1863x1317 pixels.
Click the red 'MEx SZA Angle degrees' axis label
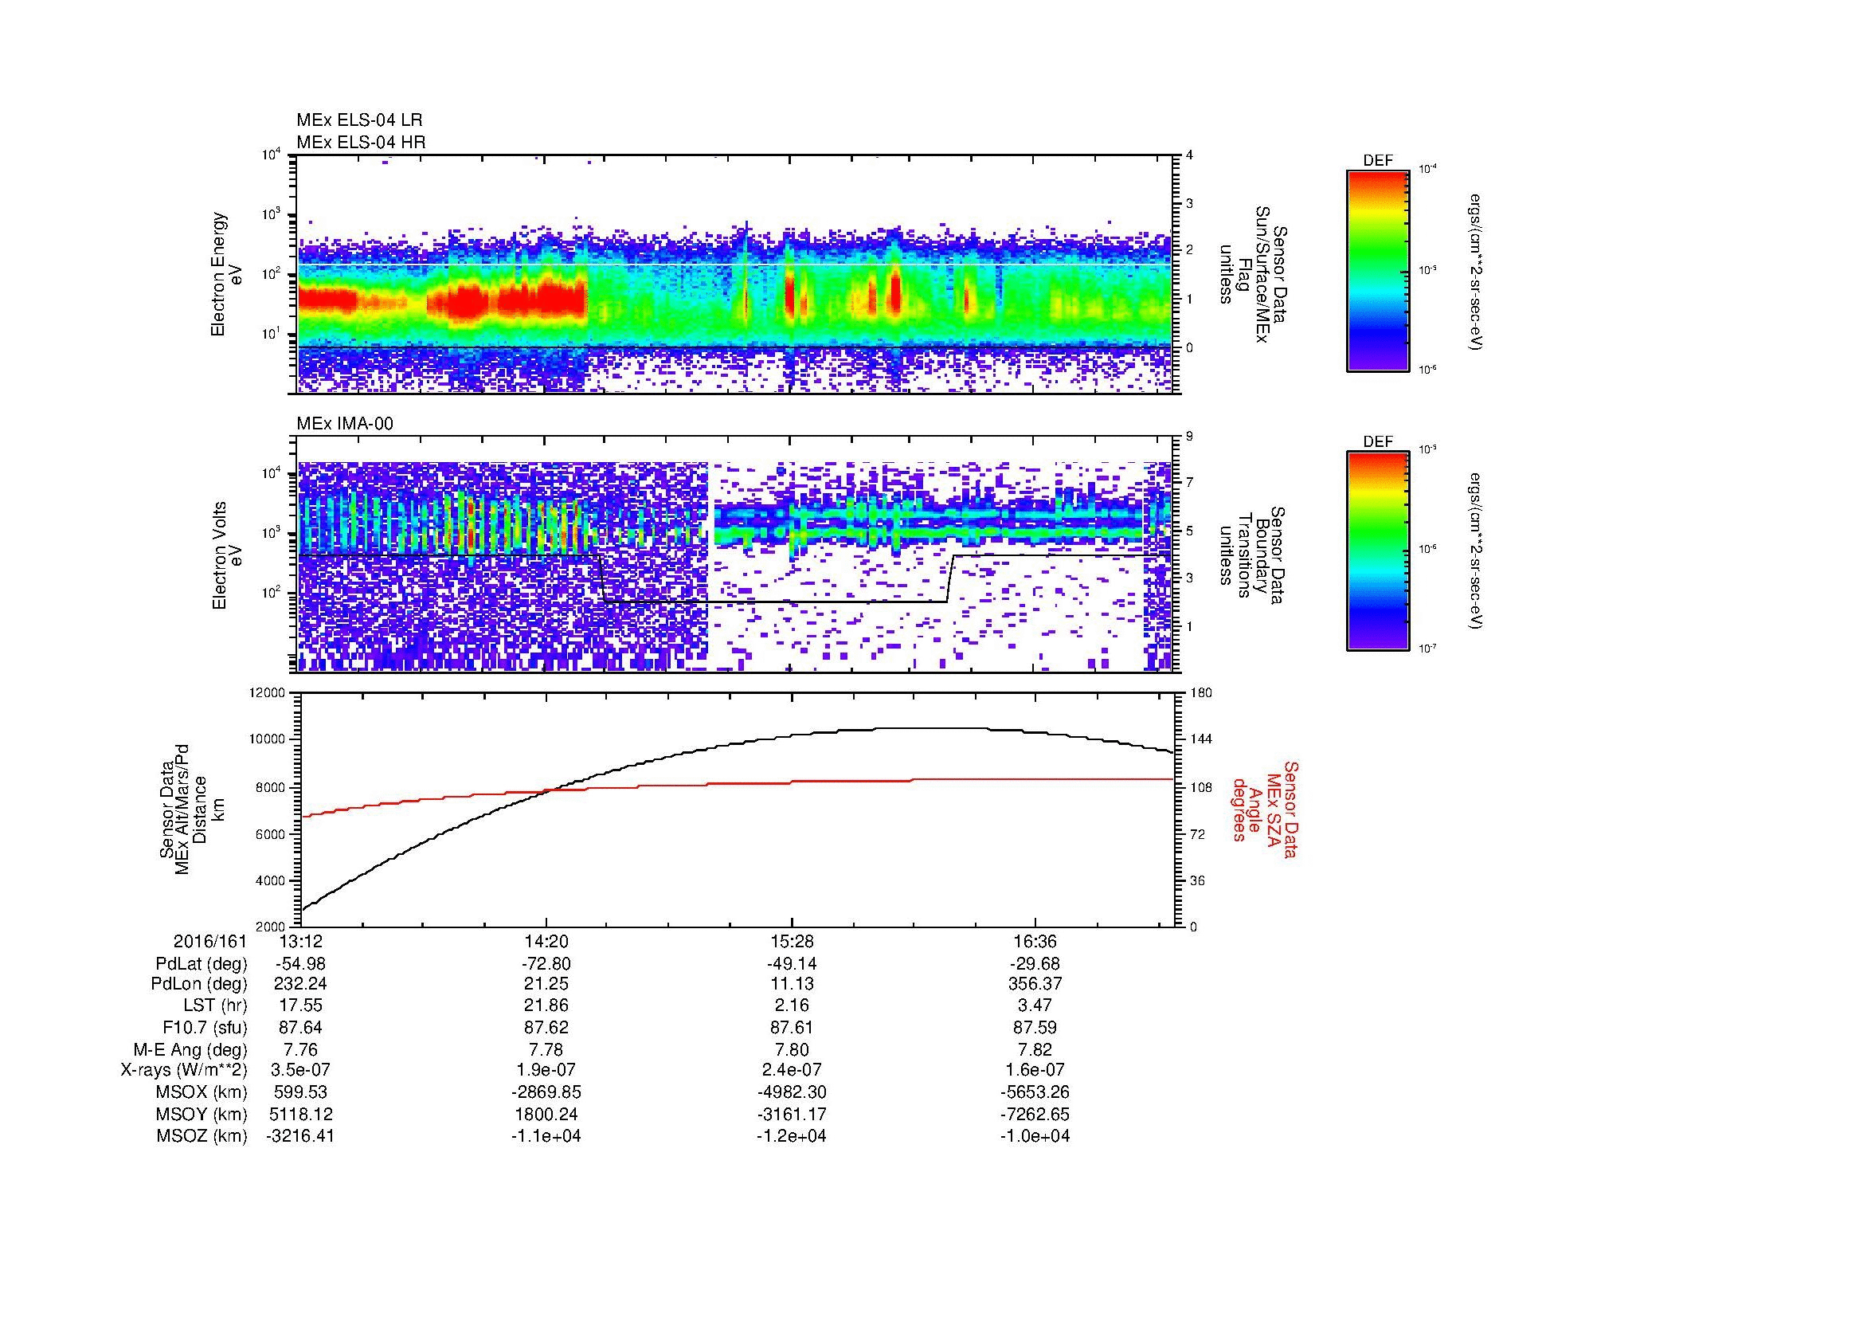(x=1265, y=809)
